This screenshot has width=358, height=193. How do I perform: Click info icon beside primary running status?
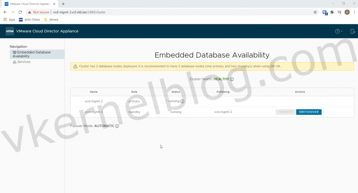pos(182,101)
